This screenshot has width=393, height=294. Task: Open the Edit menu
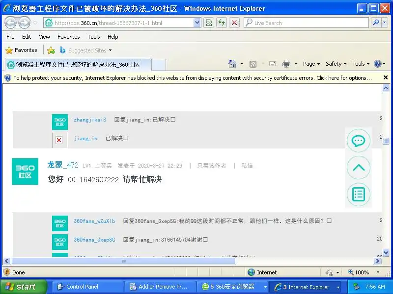coord(27,37)
